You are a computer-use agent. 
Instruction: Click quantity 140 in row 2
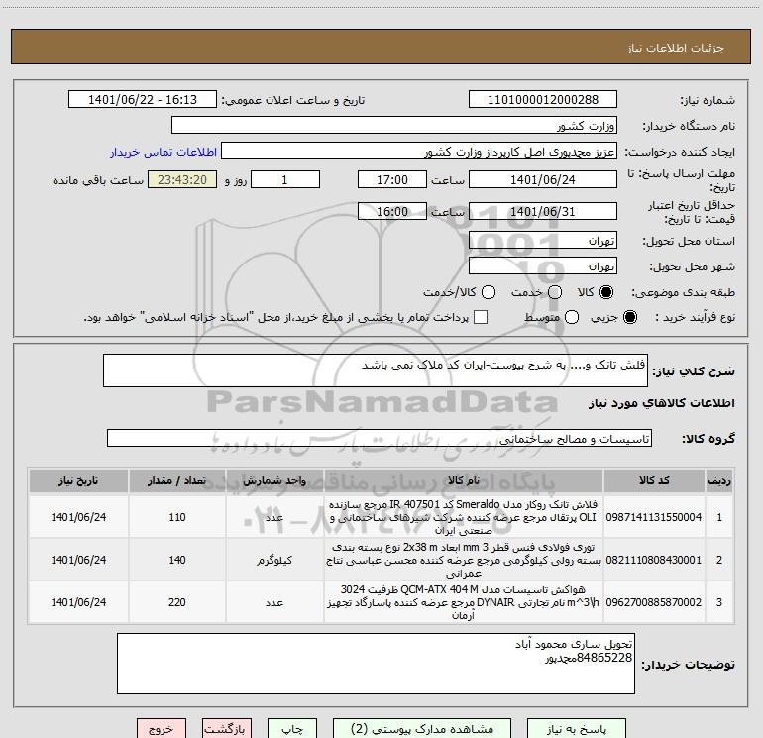pos(177,560)
